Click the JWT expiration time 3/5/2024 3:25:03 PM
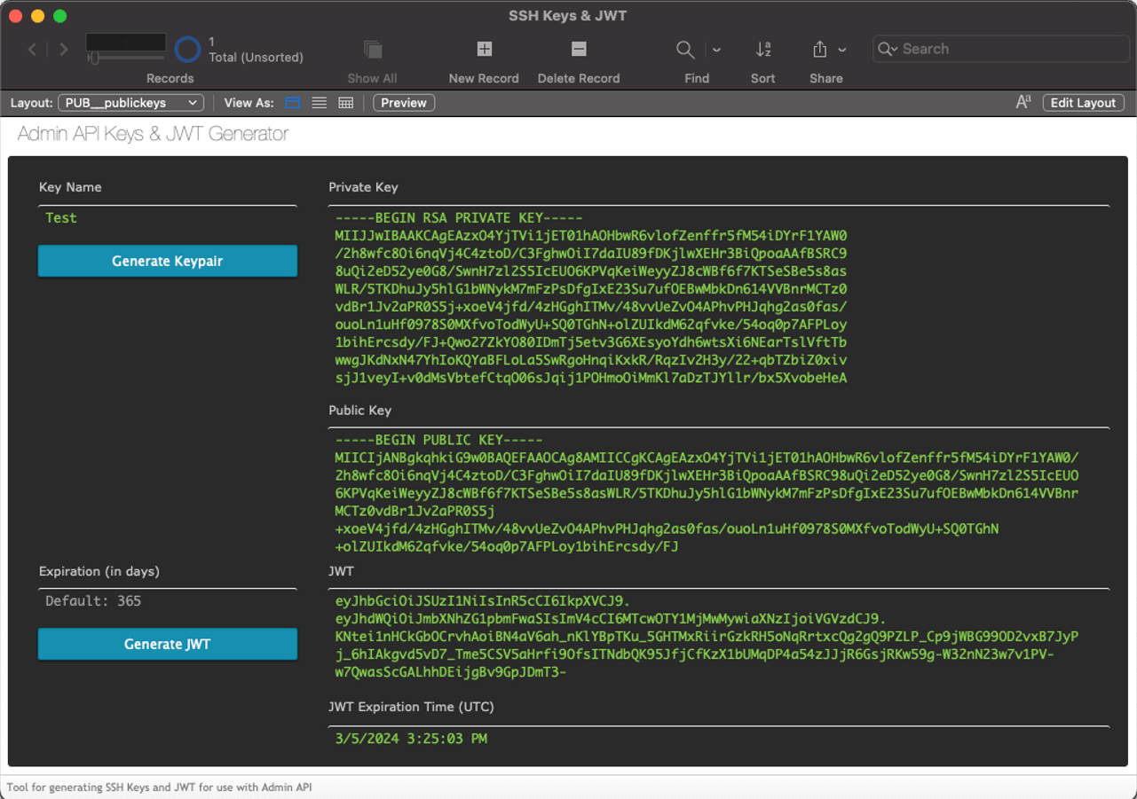This screenshot has height=799, width=1137. tap(411, 739)
